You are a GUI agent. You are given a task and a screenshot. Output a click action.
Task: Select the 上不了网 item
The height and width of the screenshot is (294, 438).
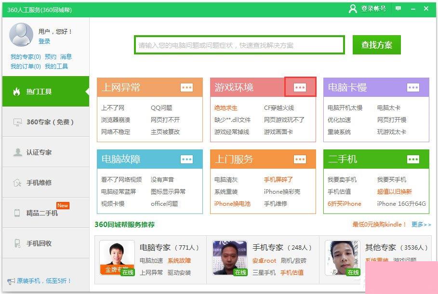coord(113,108)
